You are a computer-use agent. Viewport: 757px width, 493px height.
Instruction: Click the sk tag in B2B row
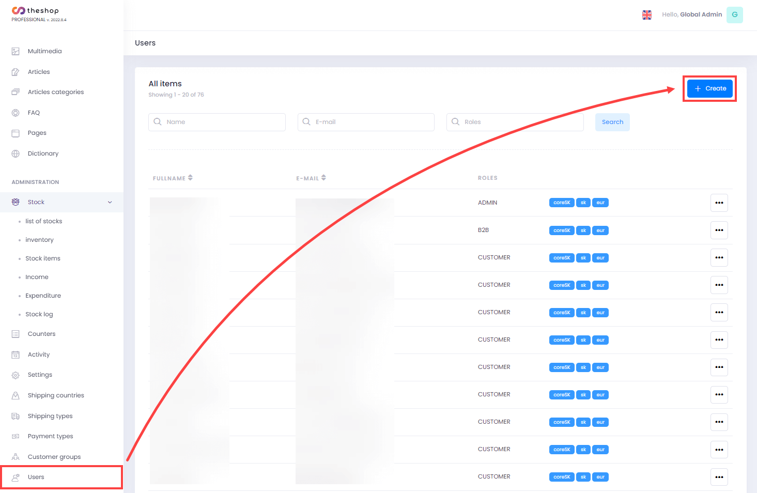(x=583, y=230)
